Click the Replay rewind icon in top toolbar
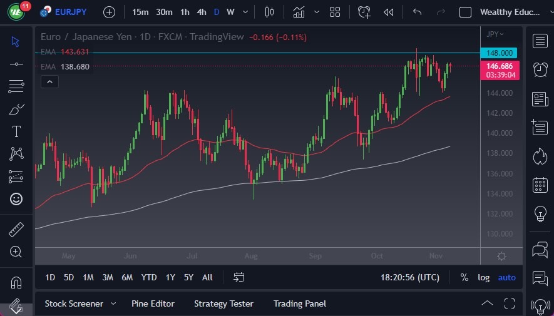The image size is (554, 316). tap(389, 12)
